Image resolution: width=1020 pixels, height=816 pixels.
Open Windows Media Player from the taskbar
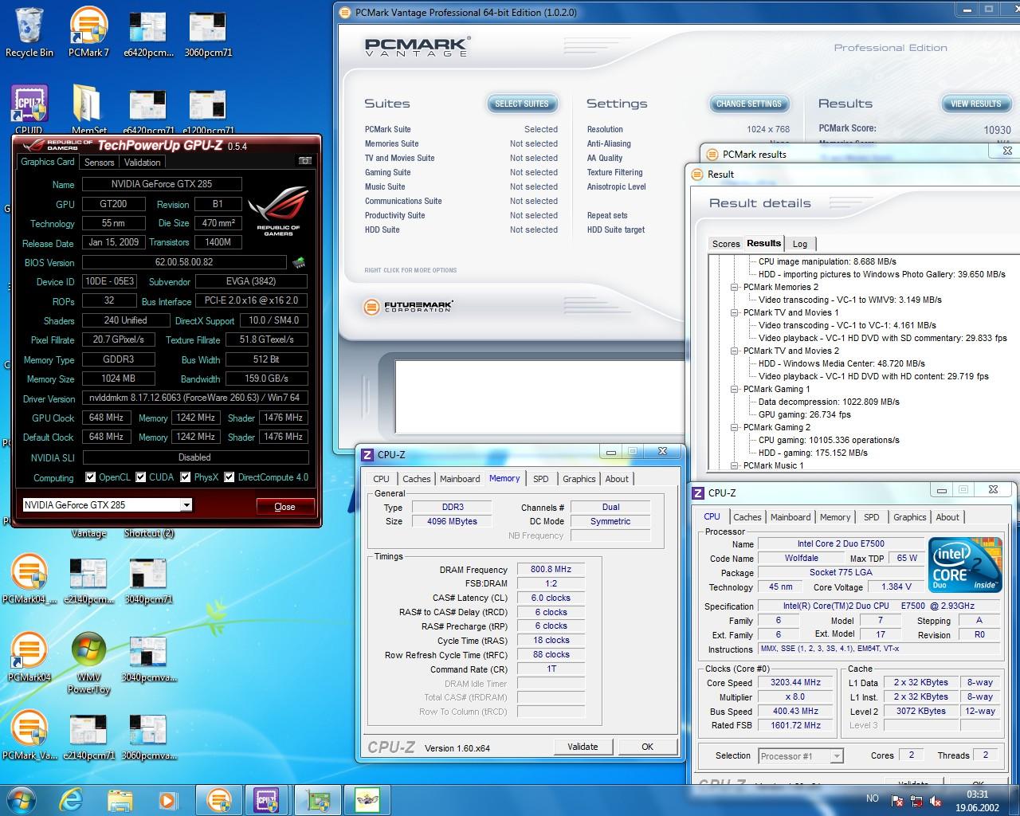(167, 799)
